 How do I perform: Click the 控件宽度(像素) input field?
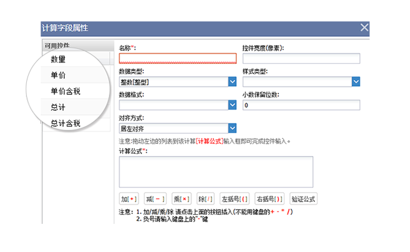coord(300,59)
